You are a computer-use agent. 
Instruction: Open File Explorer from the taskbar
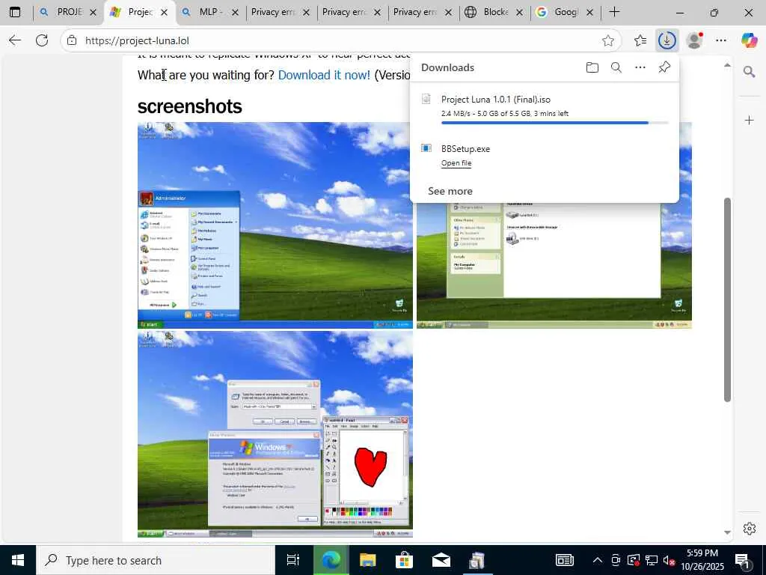pyautogui.click(x=367, y=560)
